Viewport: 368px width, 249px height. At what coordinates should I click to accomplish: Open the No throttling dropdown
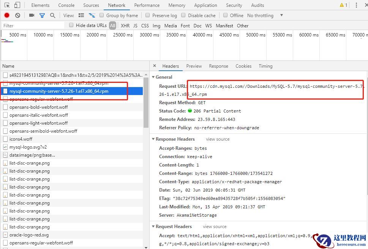(265, 16)
